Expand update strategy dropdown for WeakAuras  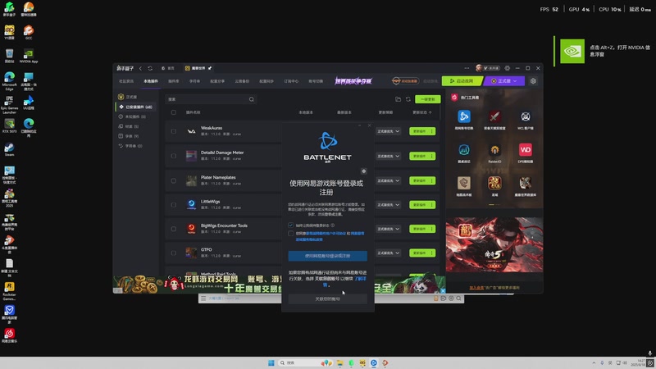point(388,131)
